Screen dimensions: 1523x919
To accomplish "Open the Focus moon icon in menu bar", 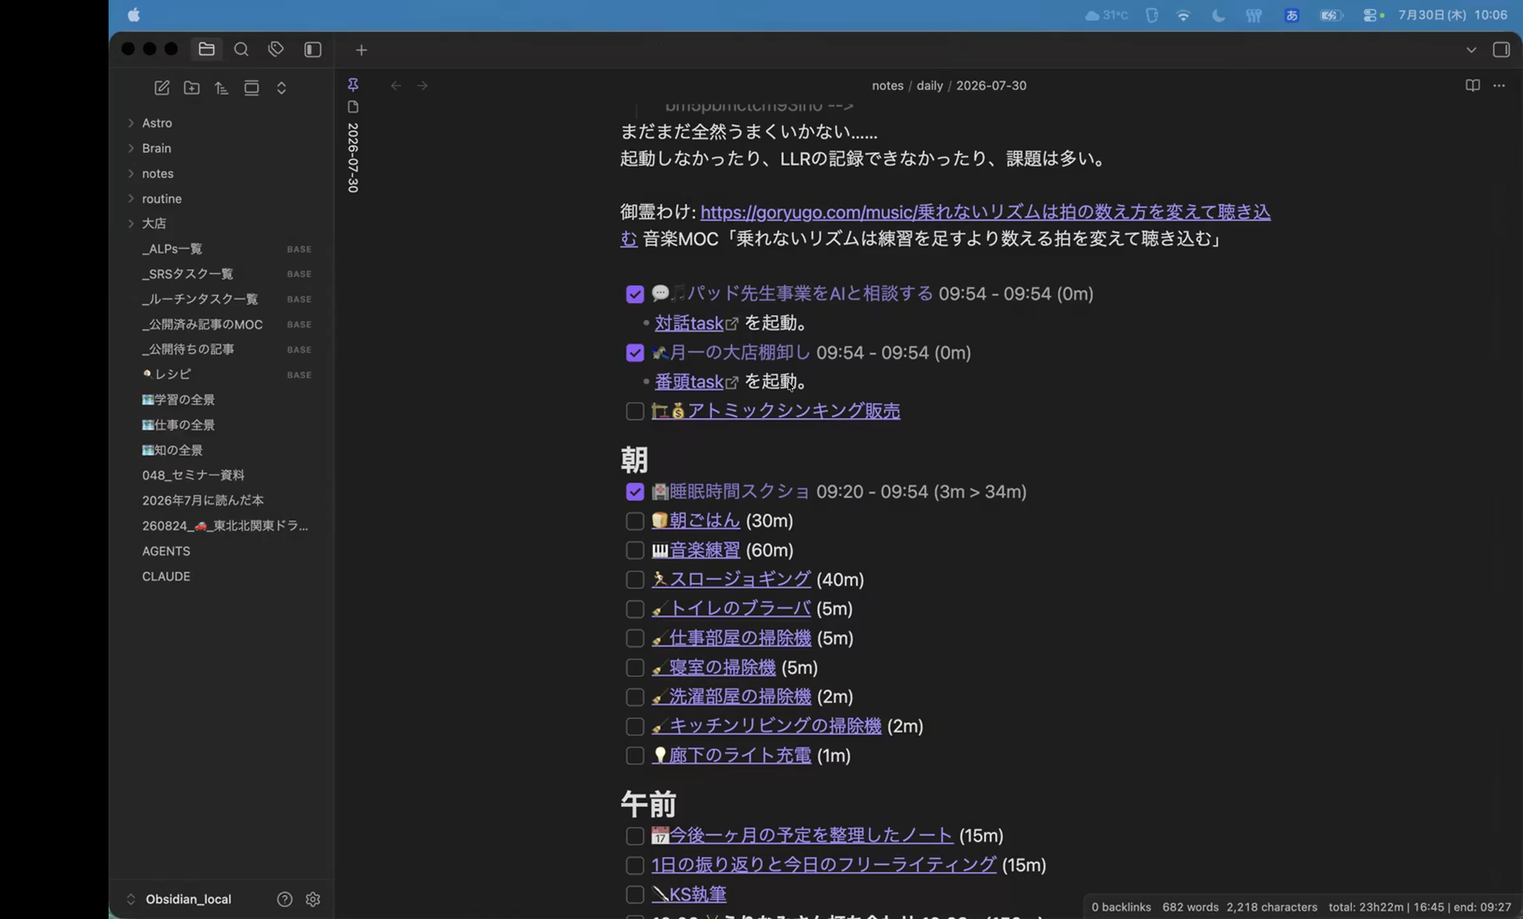I will [x=1218, y=15].
